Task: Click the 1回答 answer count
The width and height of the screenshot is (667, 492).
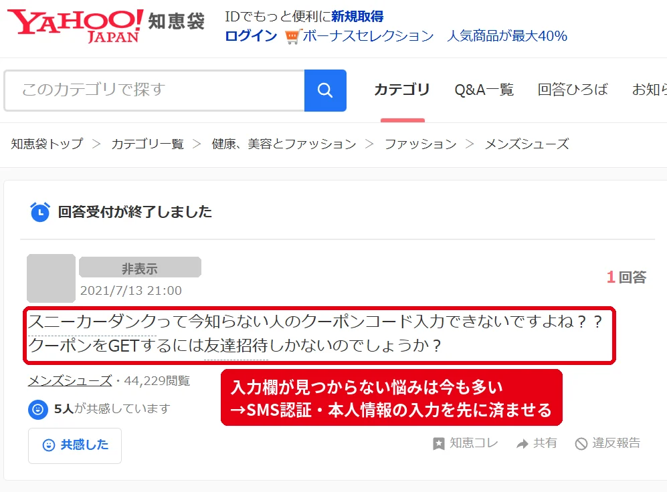Action: (x=626, y=277)
